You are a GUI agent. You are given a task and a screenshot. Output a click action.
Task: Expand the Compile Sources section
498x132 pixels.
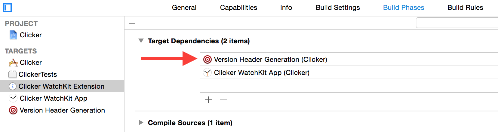click(141, 123)
